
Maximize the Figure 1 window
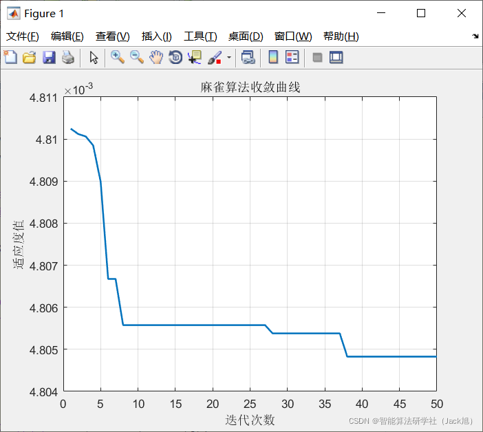point(421,13)
